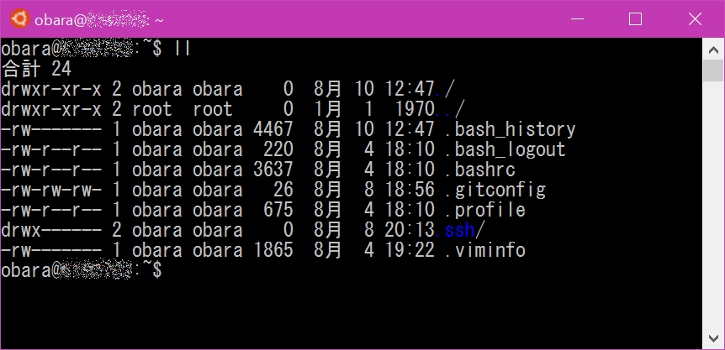Click the .viminfo filename
This screenshot has height=350, width=725.
coord(485,251)
